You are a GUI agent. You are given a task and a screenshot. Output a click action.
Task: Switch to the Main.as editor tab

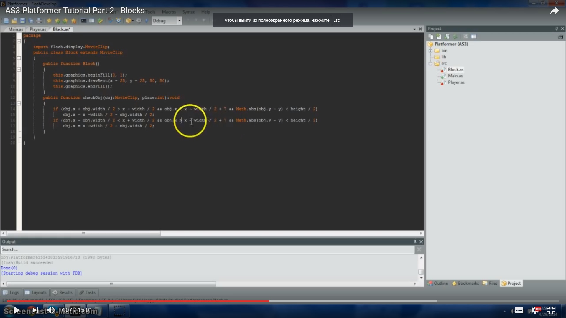click(16, 29)
